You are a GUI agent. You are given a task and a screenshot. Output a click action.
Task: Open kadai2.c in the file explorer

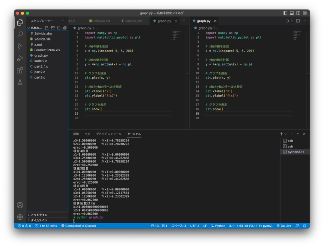[40, 61]
